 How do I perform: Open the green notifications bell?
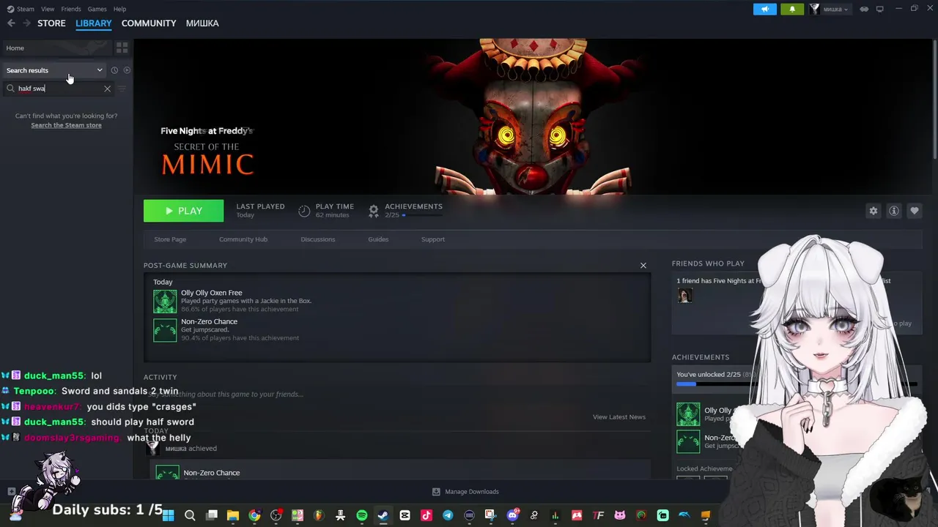792,9
